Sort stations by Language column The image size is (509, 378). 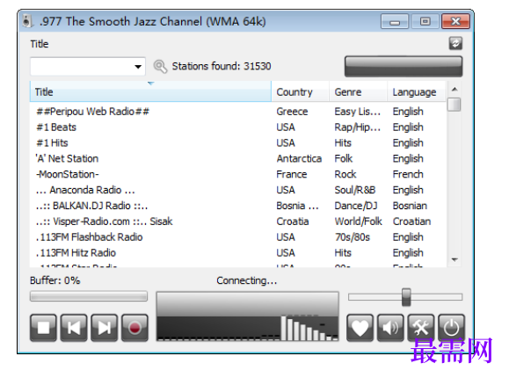(417, 92)
